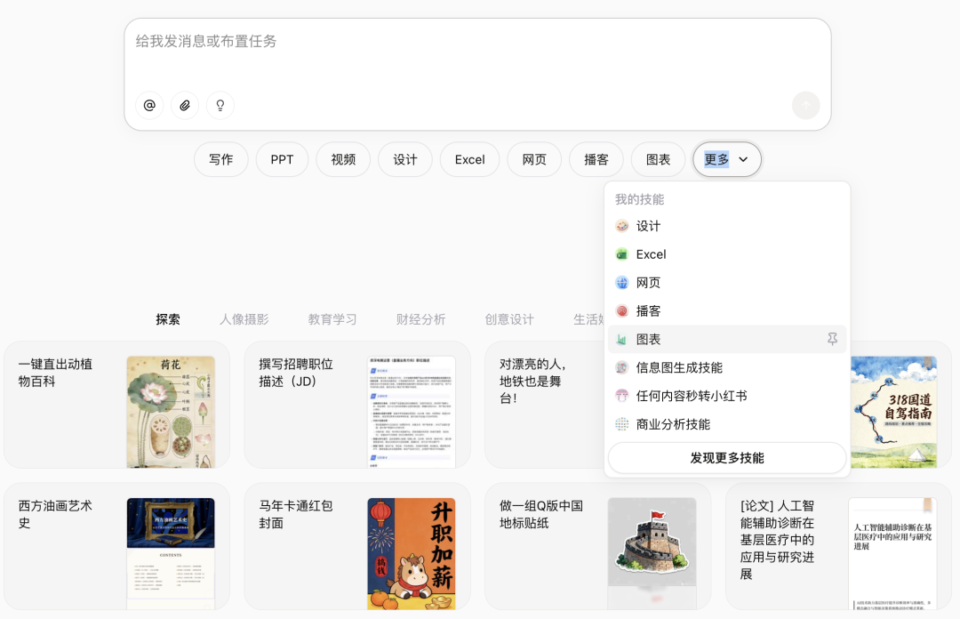960x619 pixels.
Task: Collapse the 更多 dropdown
Action: pyautogui.click(x=726, y=159)
